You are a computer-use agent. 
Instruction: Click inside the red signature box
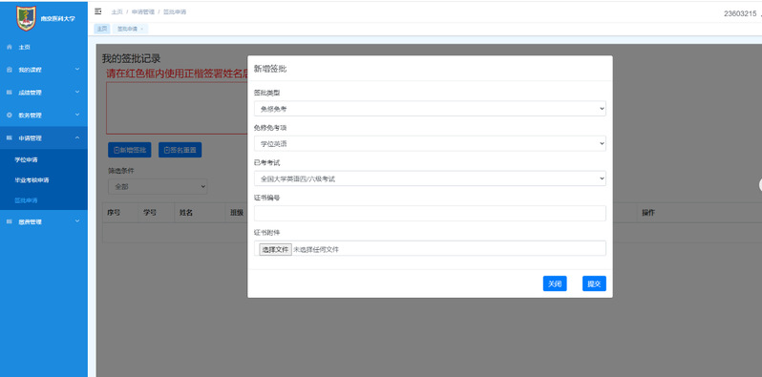click(x=178, y=108)
